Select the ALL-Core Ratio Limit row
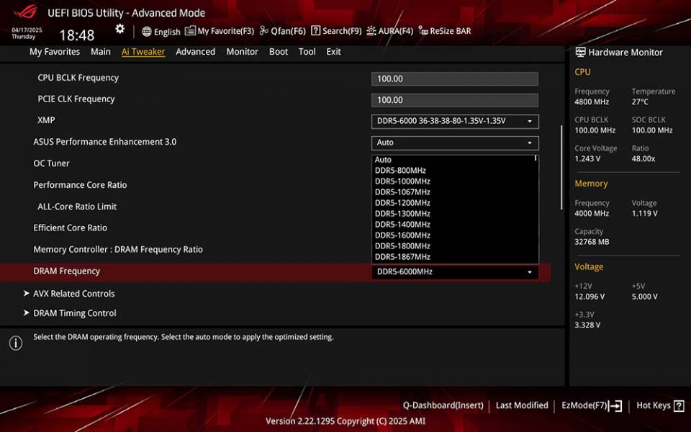The image size is (691, 432). [77, 207]
